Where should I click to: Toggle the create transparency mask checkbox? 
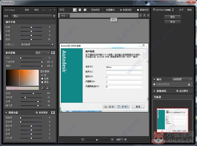pyautogui.click(x=154, y=84)
